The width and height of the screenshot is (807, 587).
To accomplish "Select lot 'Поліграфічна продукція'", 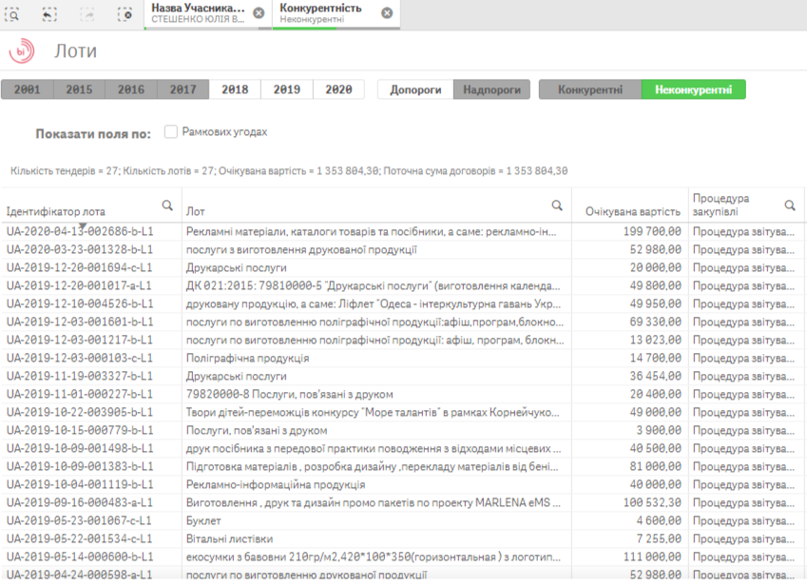I will click(247, 358).
